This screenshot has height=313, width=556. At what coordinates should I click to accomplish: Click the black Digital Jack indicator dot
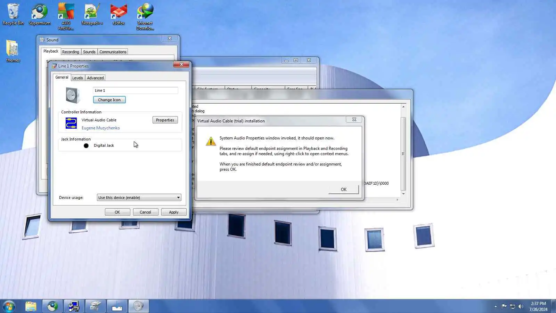pos(86,146)
